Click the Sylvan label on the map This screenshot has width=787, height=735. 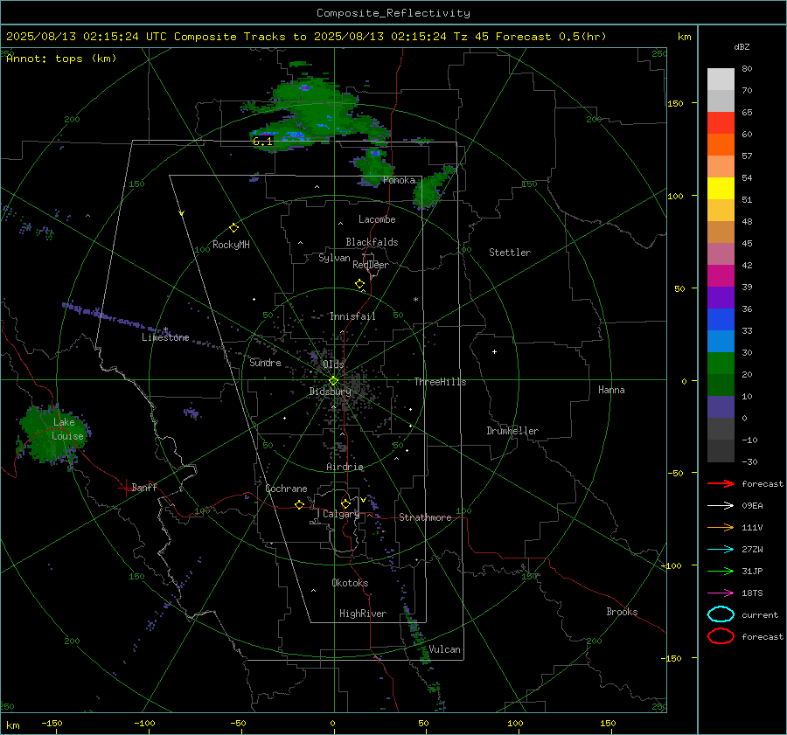coord(334,258)
